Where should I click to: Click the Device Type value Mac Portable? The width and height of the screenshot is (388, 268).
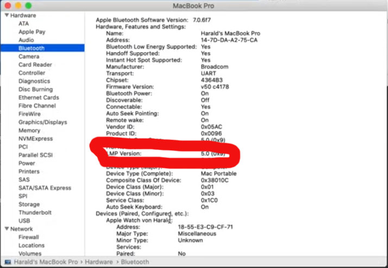coord(218,174)
